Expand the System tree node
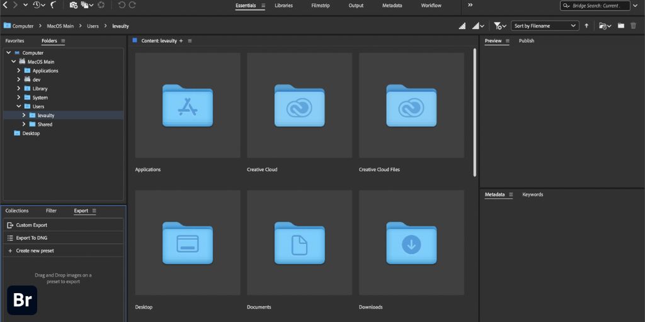 18,97
